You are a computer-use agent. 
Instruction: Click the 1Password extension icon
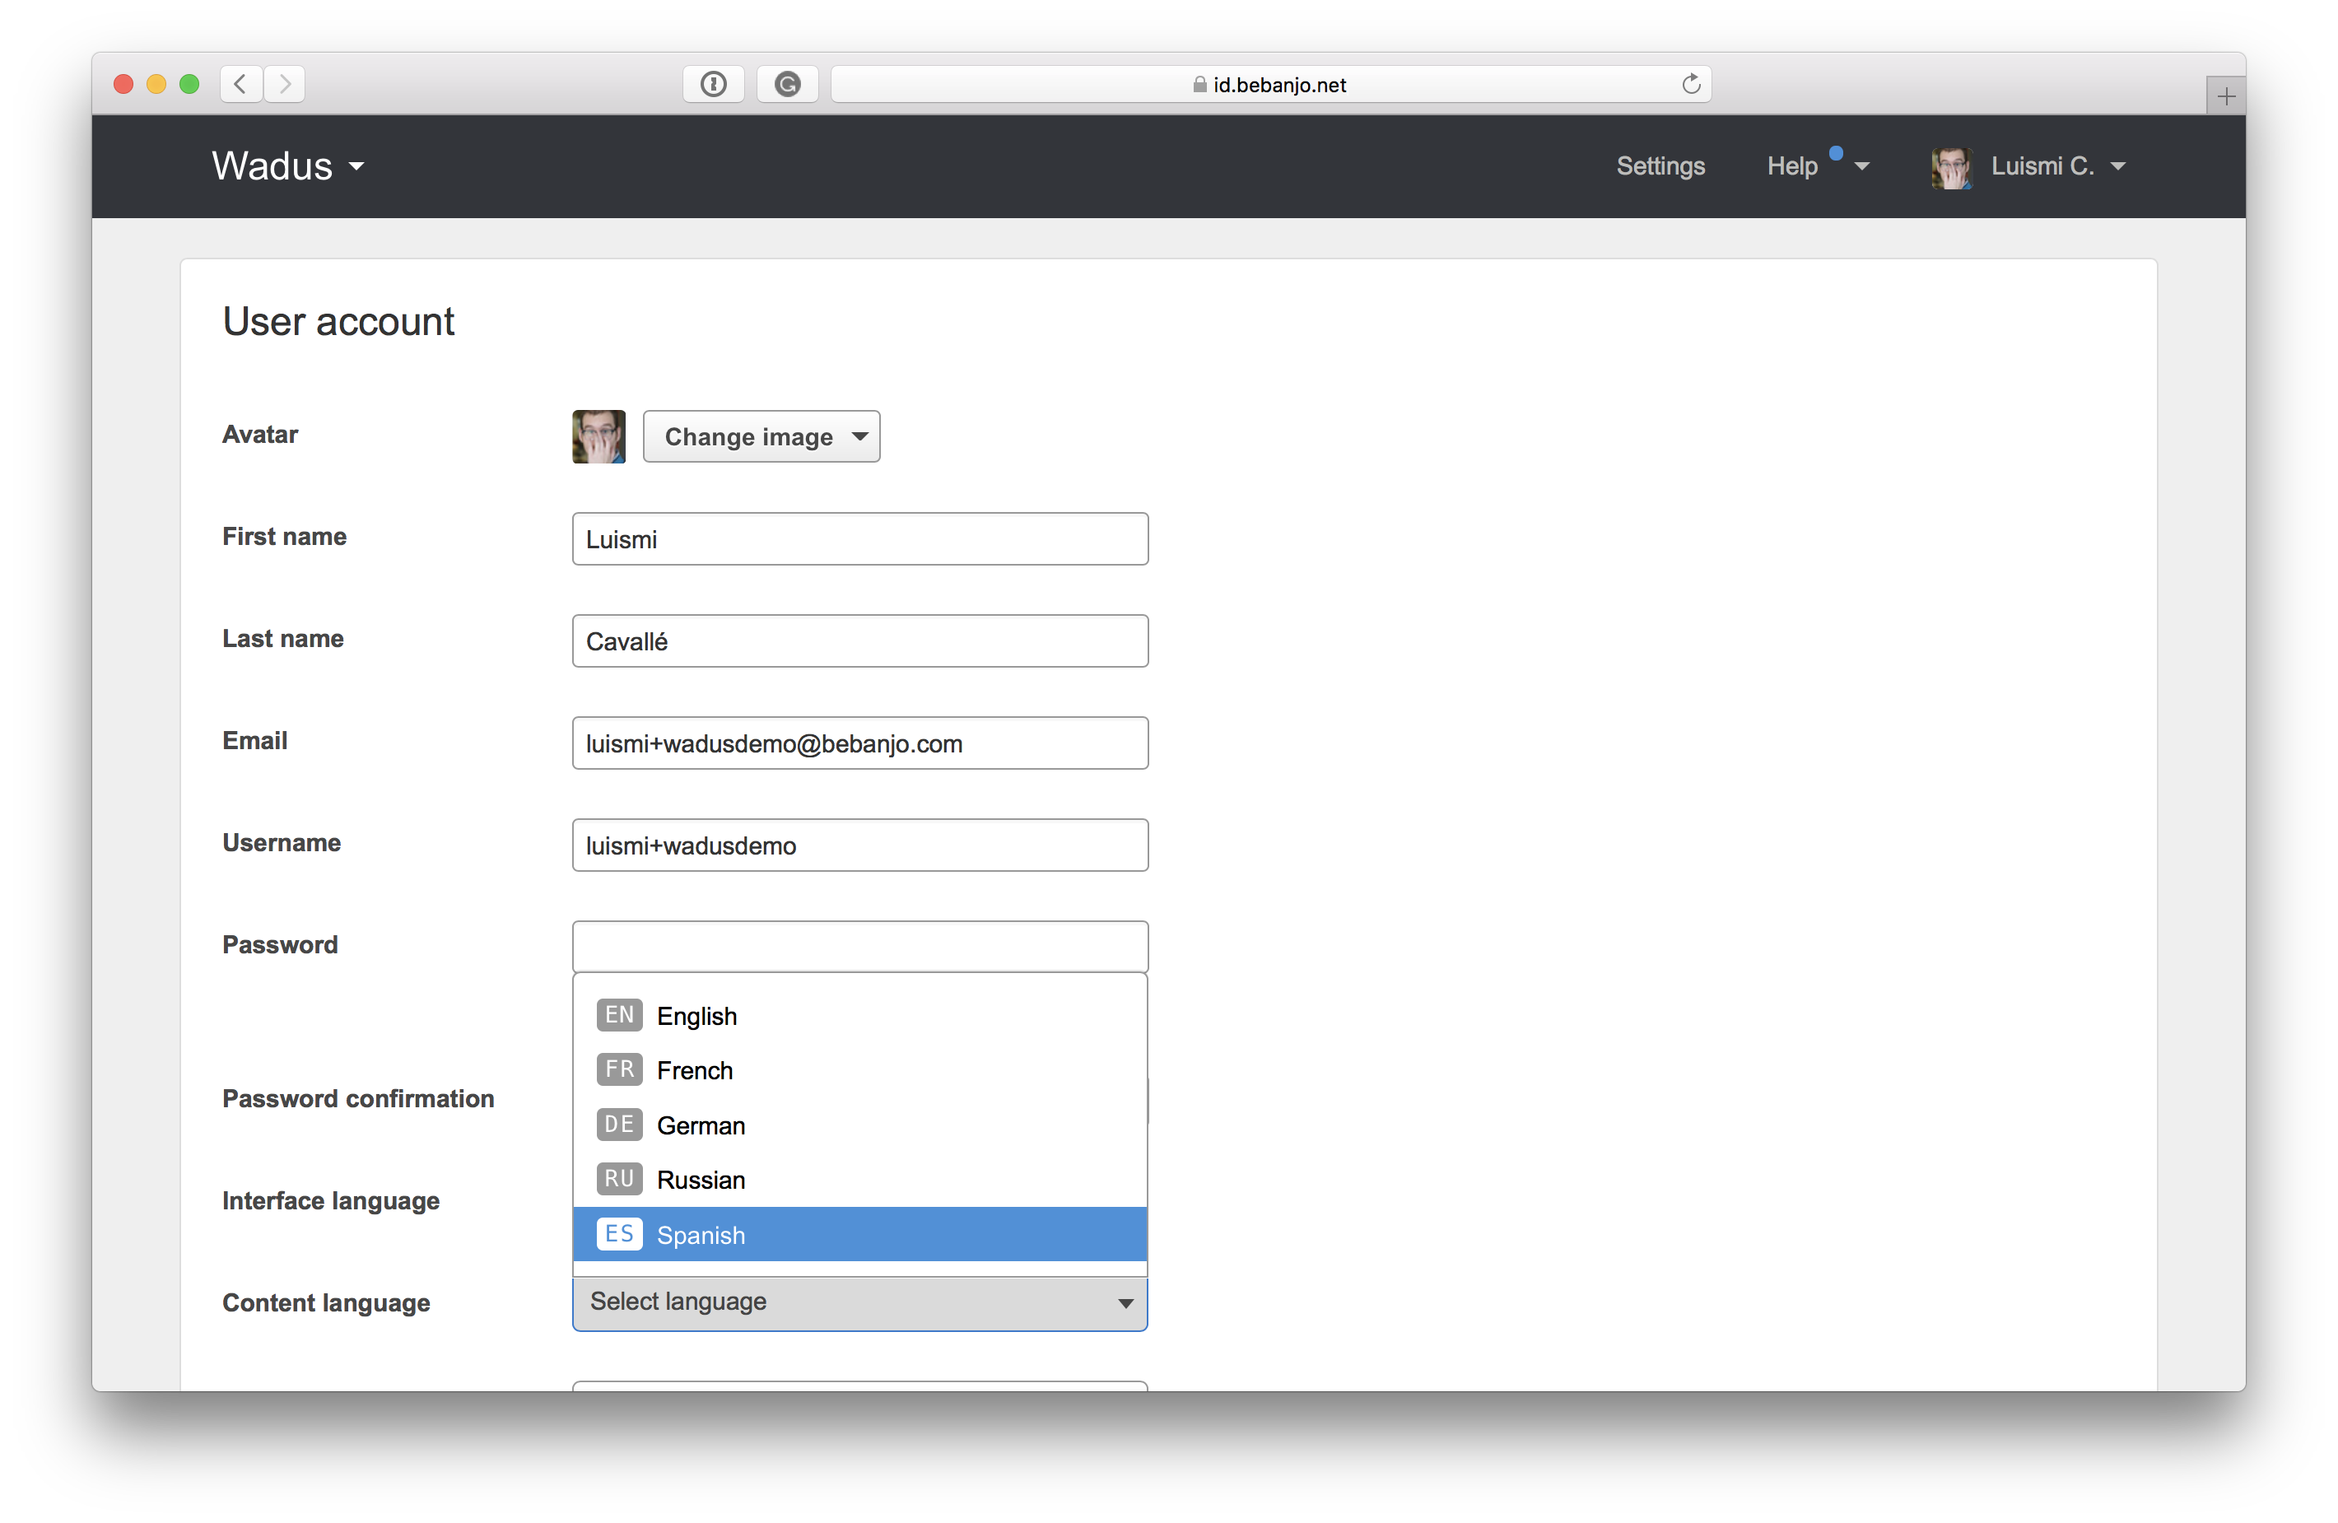[x=713, y=83]
